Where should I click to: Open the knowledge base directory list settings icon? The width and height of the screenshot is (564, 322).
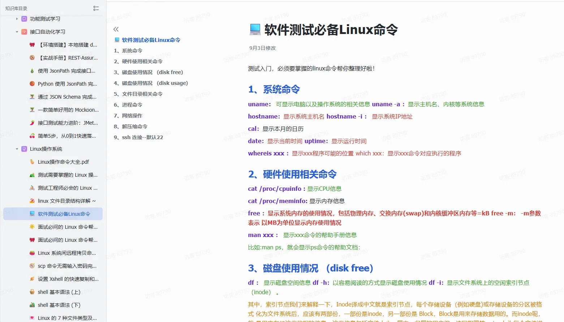[x=96, y=8]
